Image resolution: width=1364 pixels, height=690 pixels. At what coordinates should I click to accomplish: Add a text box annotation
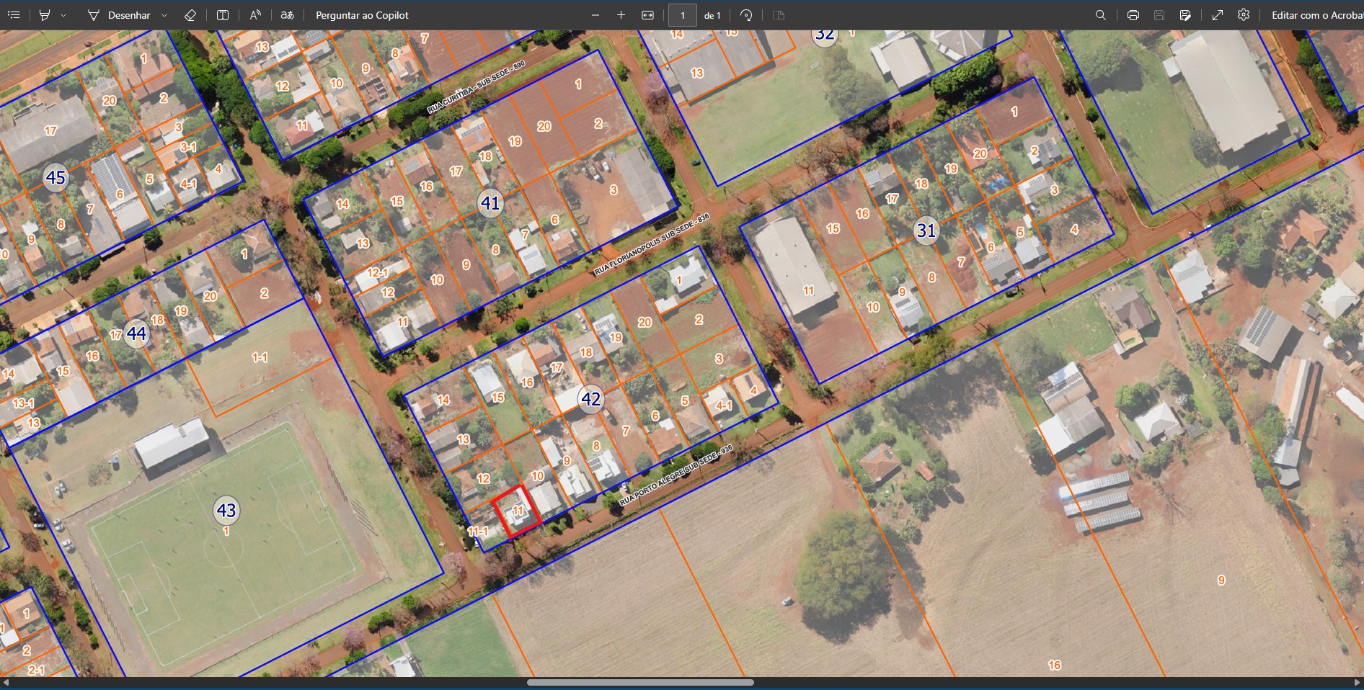223,15
